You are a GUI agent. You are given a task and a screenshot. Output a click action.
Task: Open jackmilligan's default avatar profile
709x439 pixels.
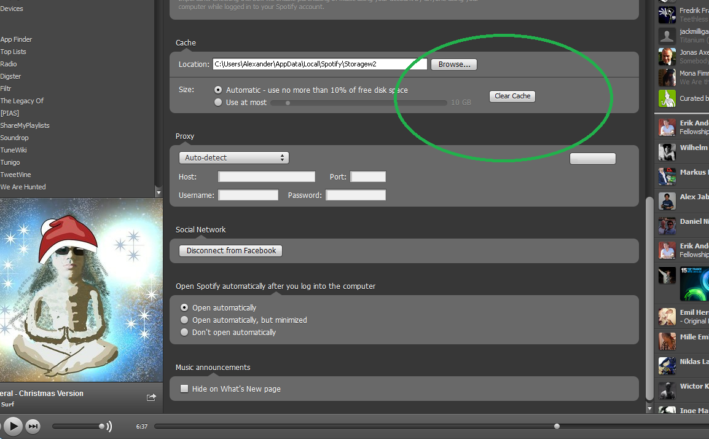[x=667, y=36]
